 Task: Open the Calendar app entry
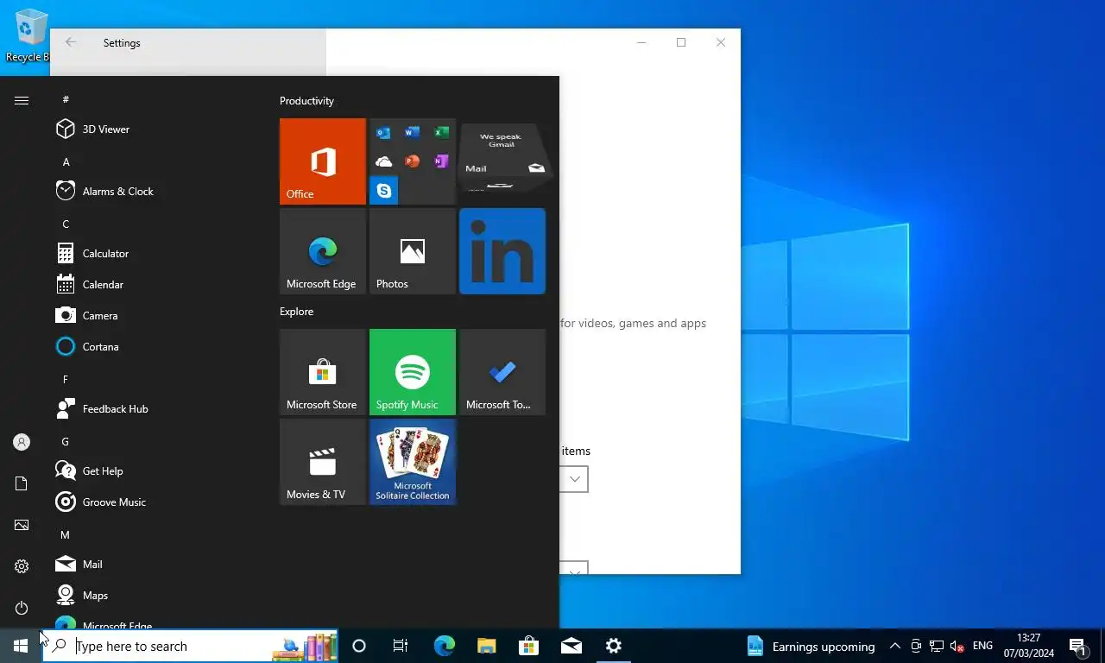pos(155,285)
